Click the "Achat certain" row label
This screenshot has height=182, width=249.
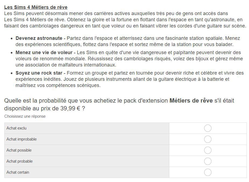pyautogui.click(x=18, y=172)
